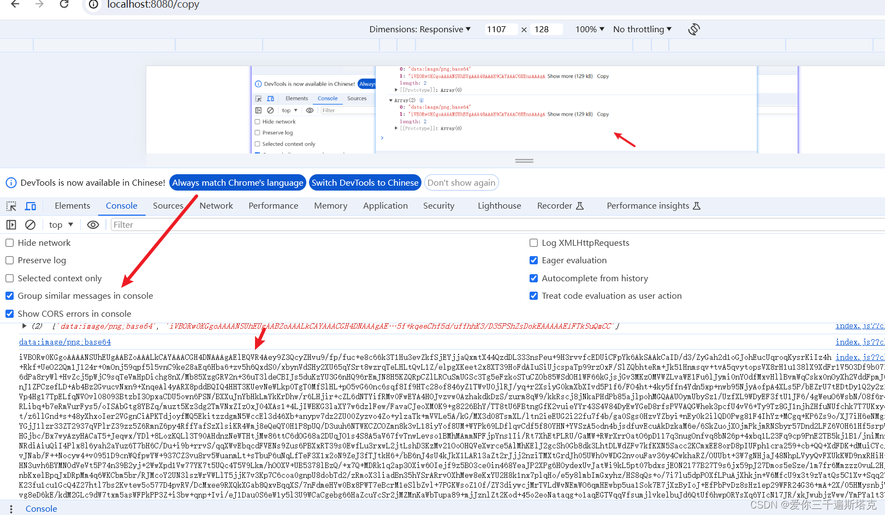Open DevTools customize menu via three-dot icon
The height and width of the screenshot is (515, 885).
(x=11, y=508)
